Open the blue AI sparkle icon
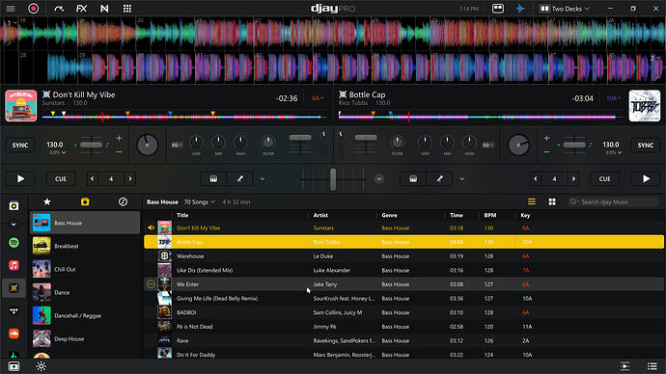 click(x=520, y=9)
